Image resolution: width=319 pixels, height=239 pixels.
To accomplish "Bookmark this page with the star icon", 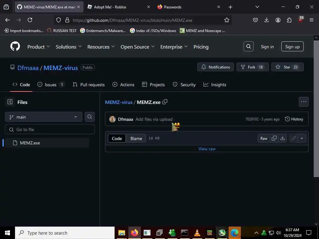I will click(x=227, y=20).
